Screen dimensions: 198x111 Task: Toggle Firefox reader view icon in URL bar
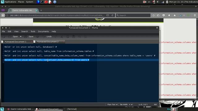[x=108, y=15]
